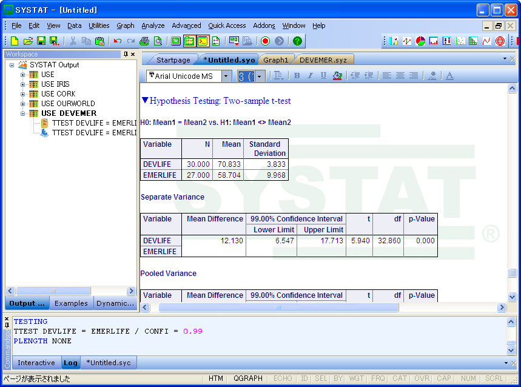Redo with the grey arrow icon
521x387 pixels.
pyautogui.click(x=131, y=41)
